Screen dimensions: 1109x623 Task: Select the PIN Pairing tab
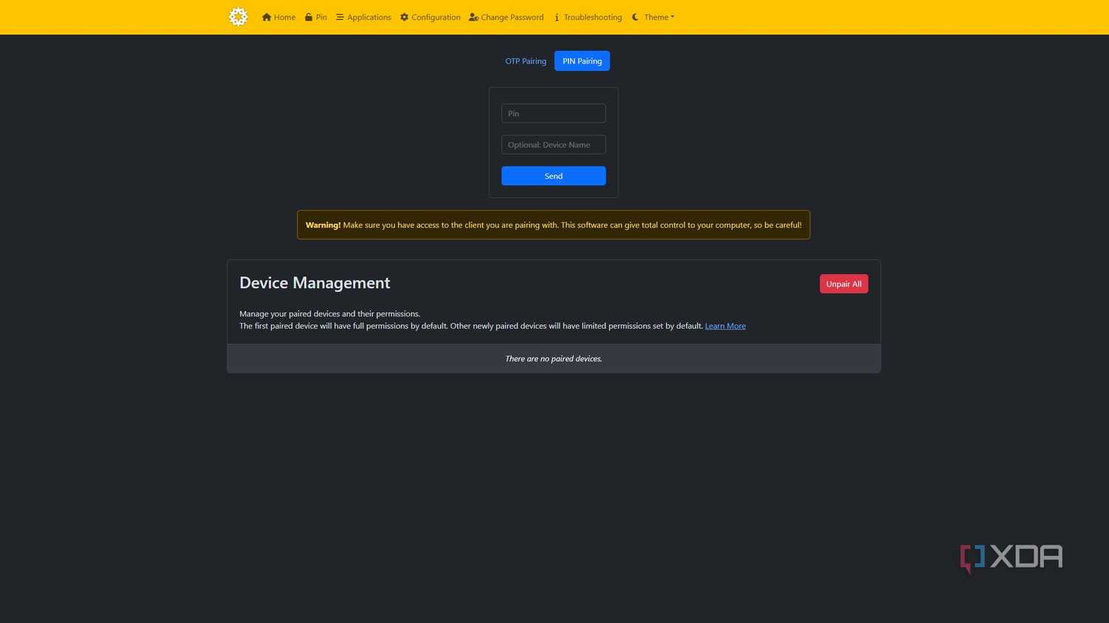[x=582, y=61]
